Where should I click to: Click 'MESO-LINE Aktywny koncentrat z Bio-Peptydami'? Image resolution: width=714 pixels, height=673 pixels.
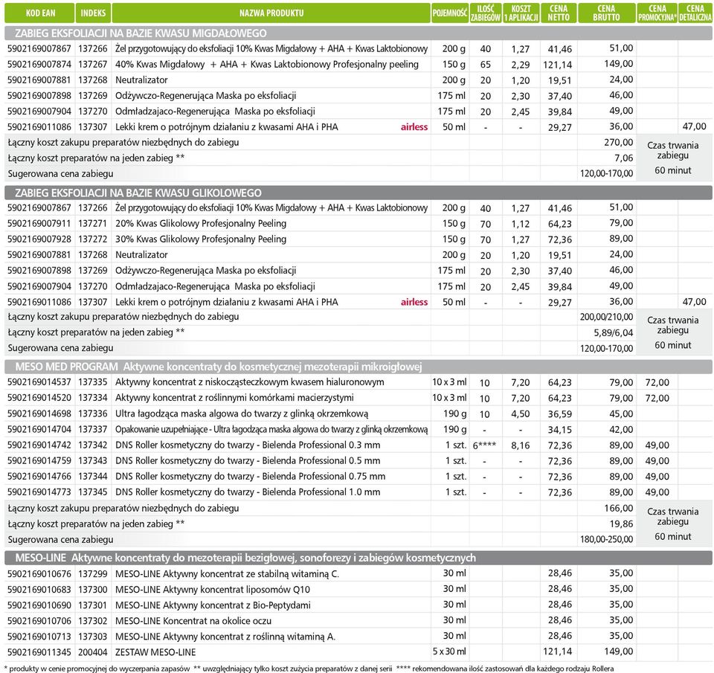pos(213,605)
